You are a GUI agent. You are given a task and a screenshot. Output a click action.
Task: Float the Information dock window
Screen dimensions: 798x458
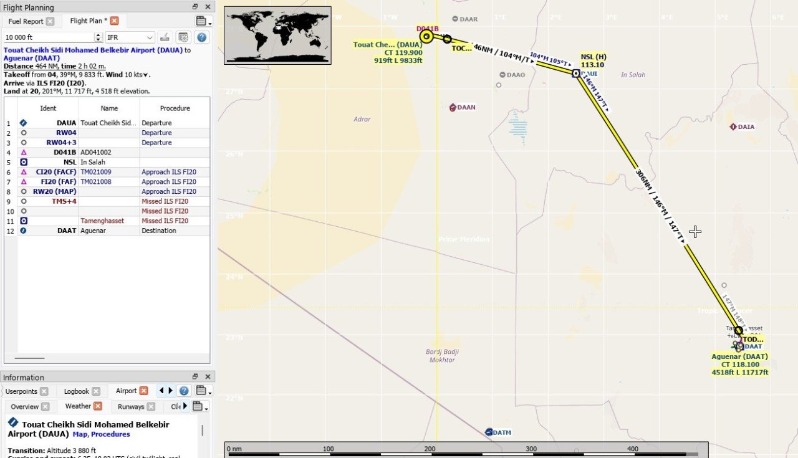195,377
